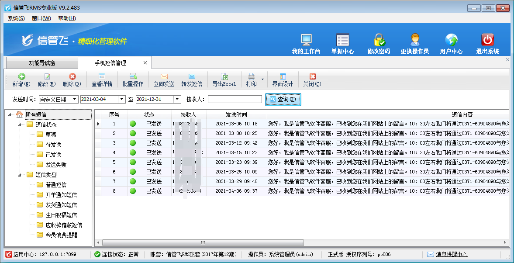Open the 系统(S) menu
Image resolution: width=514 pixels, height=263 pixels.
pos(16,18)
